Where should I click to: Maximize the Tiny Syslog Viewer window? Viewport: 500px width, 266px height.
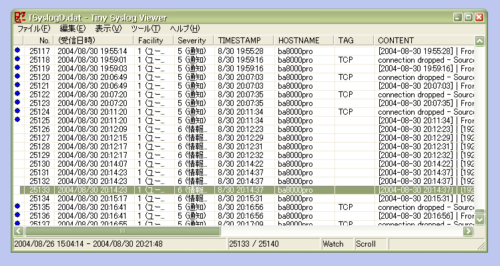pyautogui.click(x=469, y=17)
